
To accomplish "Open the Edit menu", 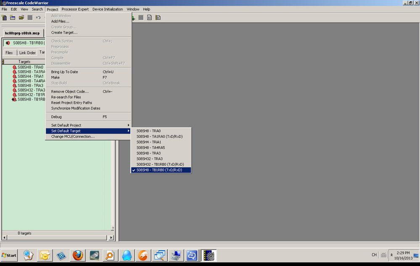I will tap(13, 9).
